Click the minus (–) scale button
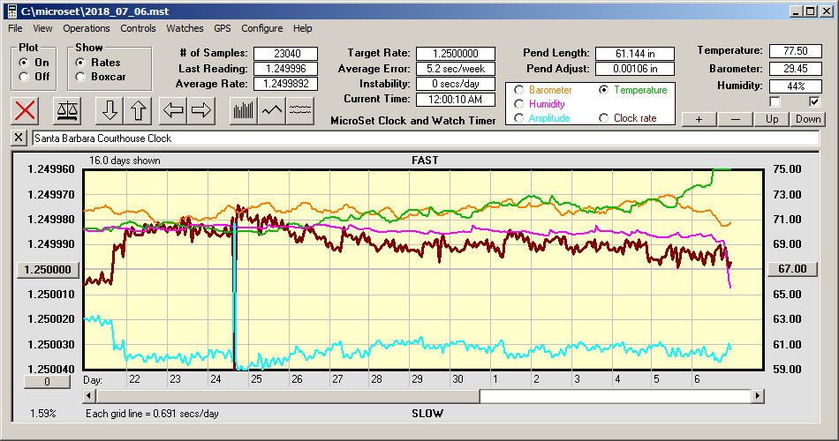This screenshot has height=441, width=839. [x=735, y=119]
